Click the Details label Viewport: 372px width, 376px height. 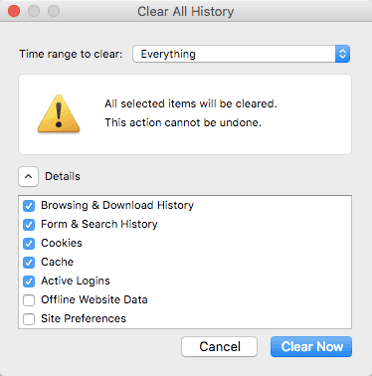pos(63,176)
